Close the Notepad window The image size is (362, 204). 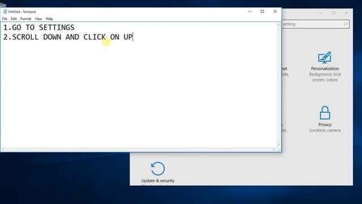click(x=275, y=11)
